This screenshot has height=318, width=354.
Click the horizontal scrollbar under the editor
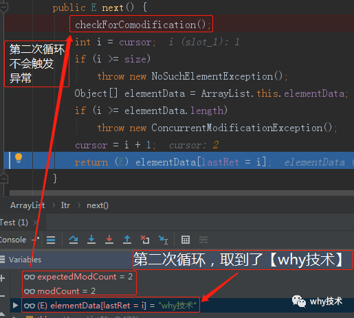181,193
